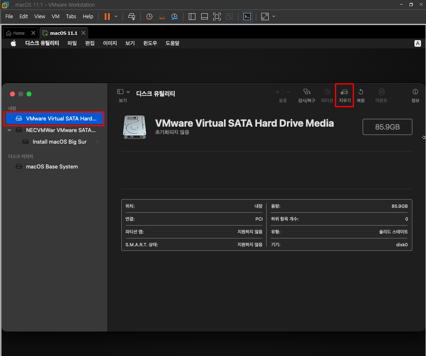Open the 디스크 유틸리티 application menu
Screen dimensions: 426x356
42,43
